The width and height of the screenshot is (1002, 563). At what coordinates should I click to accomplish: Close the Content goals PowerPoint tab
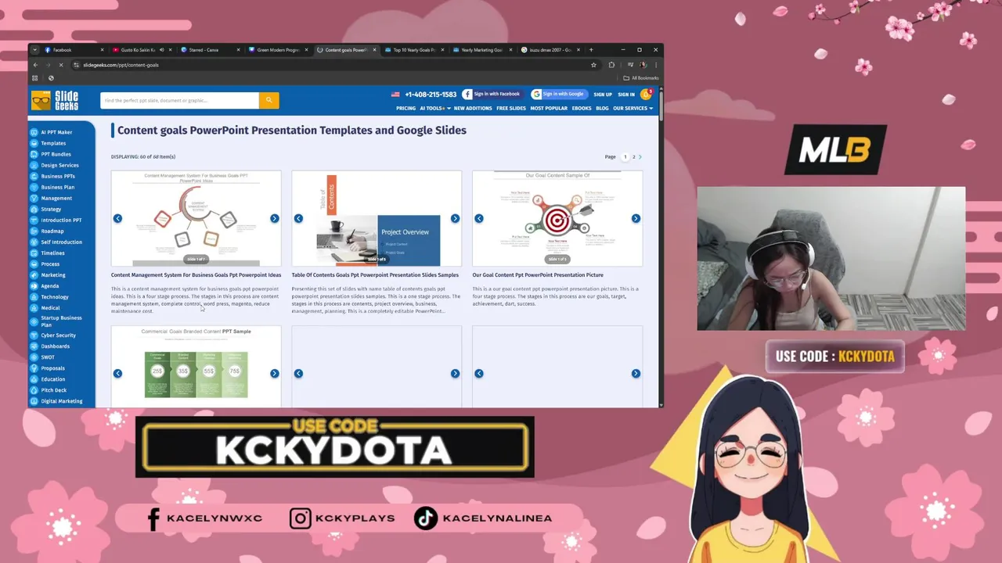point(374,50)
